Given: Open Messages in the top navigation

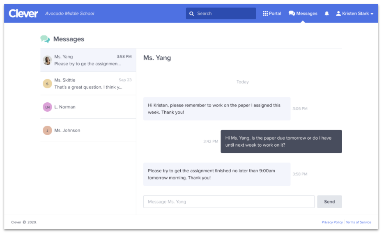Looking at the screenshot, I should tap(303, 14).
